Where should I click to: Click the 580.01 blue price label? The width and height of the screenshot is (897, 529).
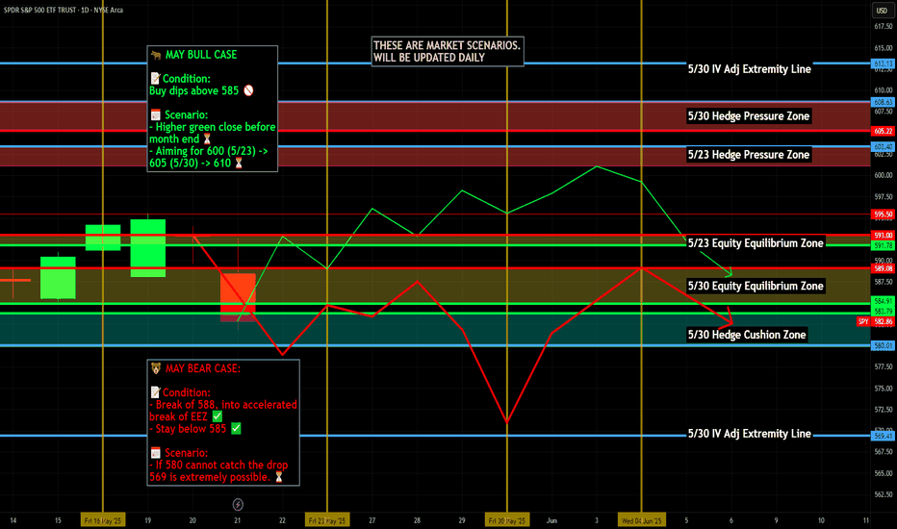pyautogui.click(x=883, y=345)
